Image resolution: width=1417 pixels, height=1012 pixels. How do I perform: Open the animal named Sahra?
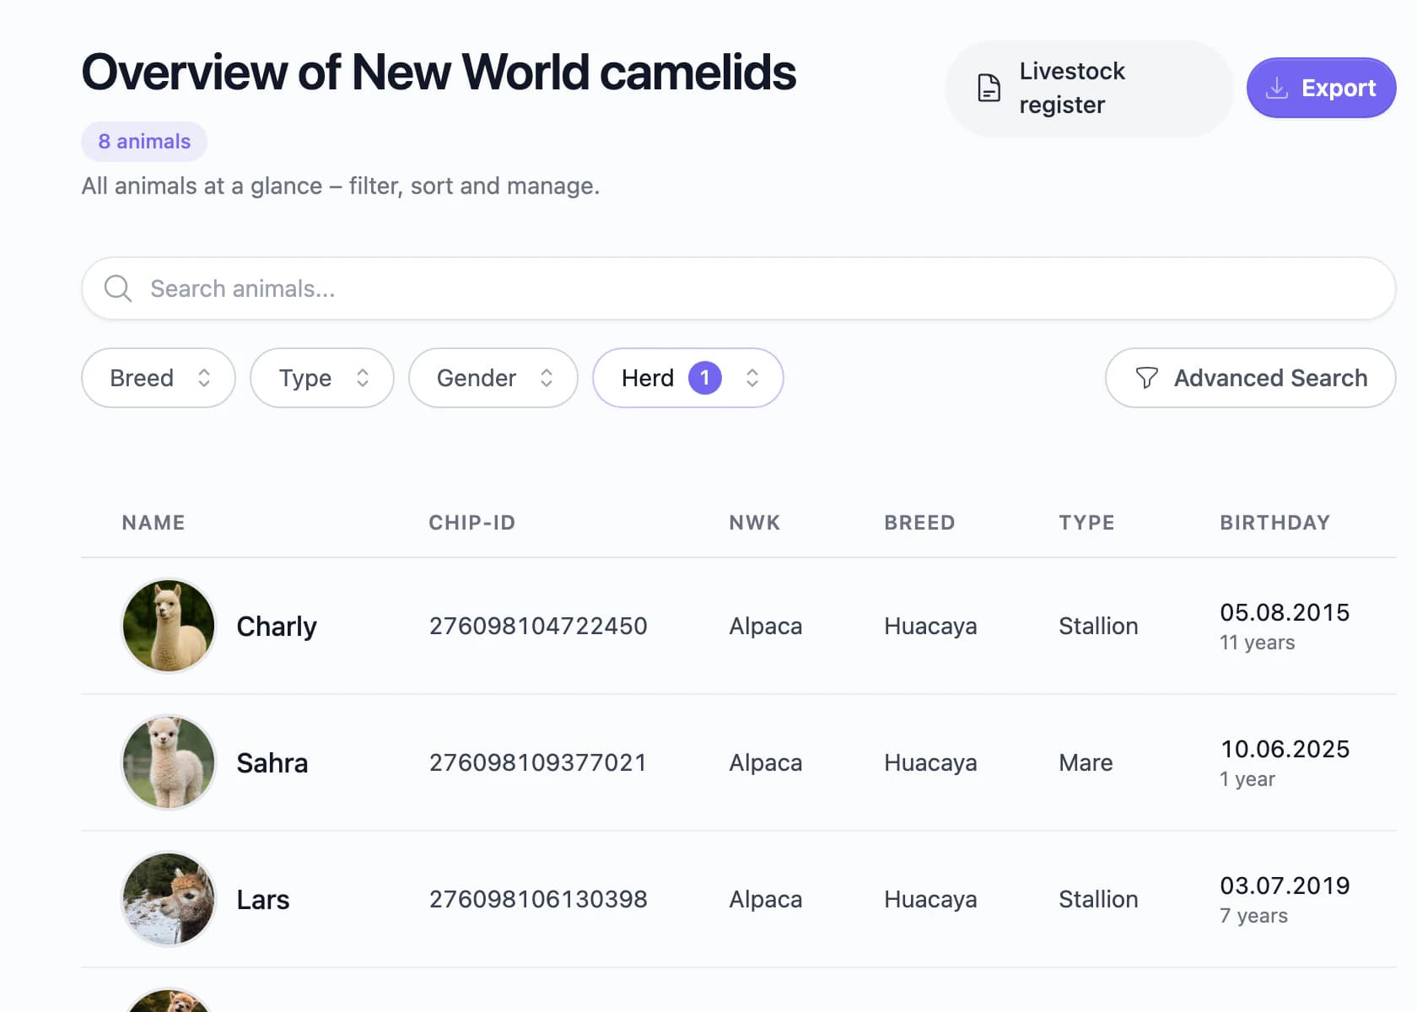(272, 763)
